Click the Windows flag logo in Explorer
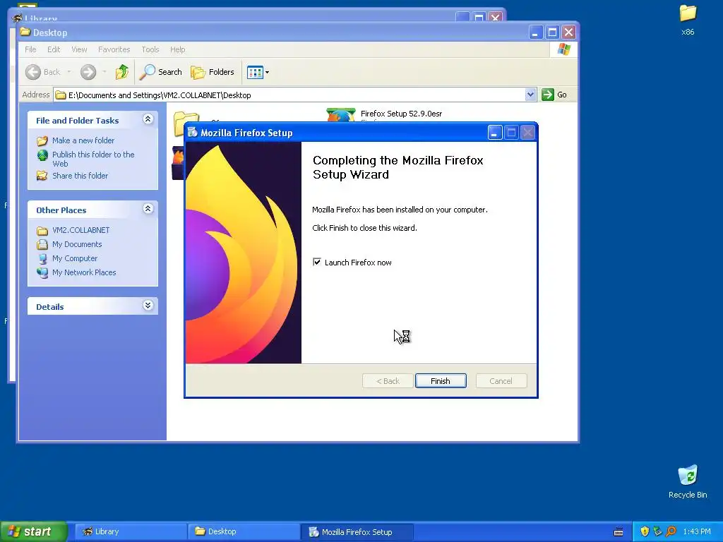The height and width of the screenshot is (542, 723). pyautogui.click(x=563, y=49)
